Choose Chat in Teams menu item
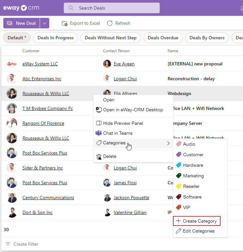This screenshot has width=243, height=252. pyautogui.click(x=134, y=133)
